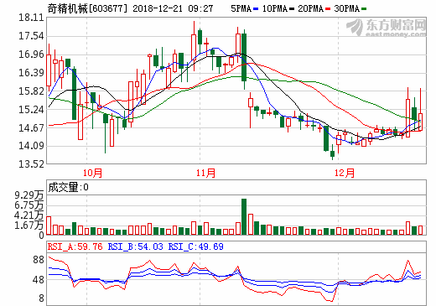Click the date 2018-12-21 09:27
This screenshot has height=306, width=436.
[x=173, y=8]
